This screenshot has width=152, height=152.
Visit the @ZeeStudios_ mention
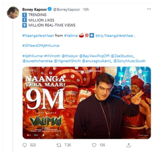click(x=123, y=56)
